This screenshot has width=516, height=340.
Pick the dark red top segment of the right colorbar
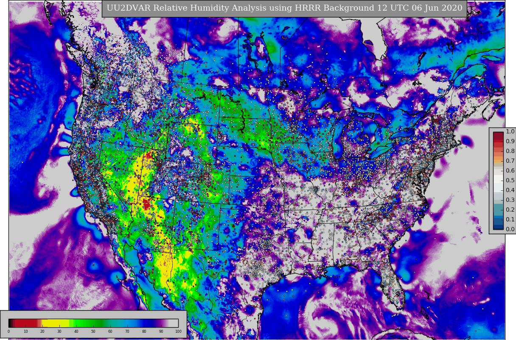pos(498,136)
